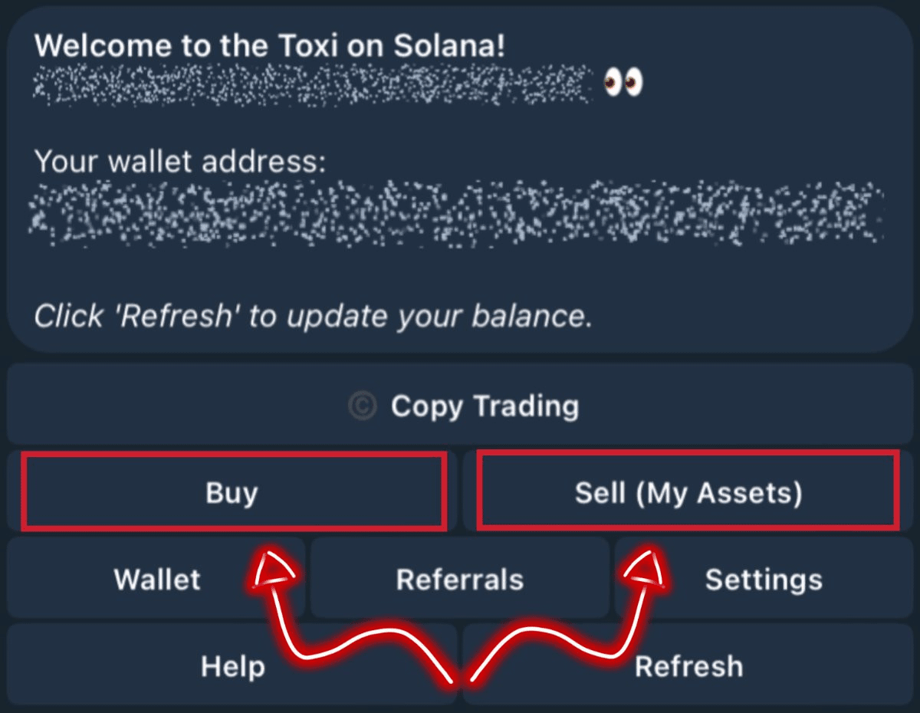Open Sell (My Assets)

688,491
